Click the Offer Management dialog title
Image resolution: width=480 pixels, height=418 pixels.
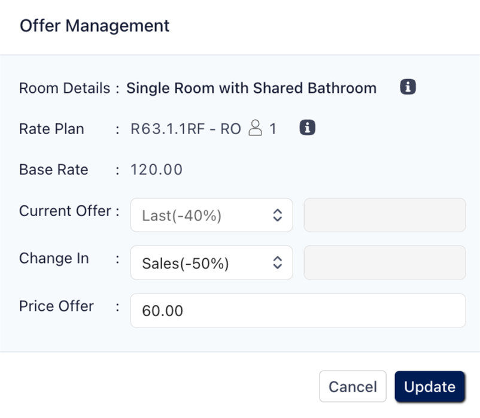tap(95, 26)
